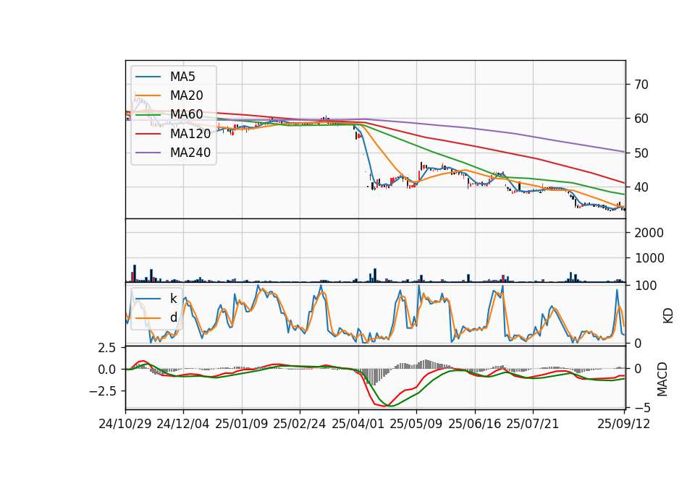
Task: Click the MA5 legend label
Action: coord(182,77)
